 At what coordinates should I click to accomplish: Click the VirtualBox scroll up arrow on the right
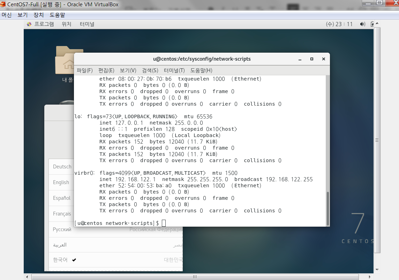click(x=377, y=23)
